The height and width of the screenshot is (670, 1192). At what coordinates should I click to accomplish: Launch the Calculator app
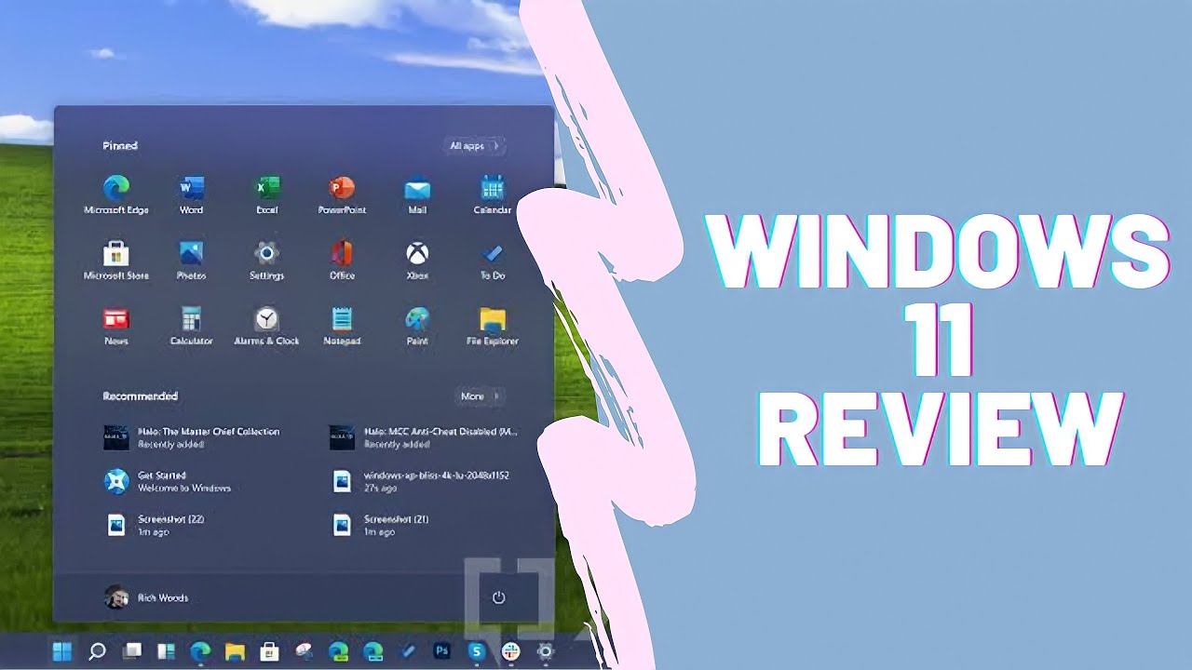[x=191, y=326]
